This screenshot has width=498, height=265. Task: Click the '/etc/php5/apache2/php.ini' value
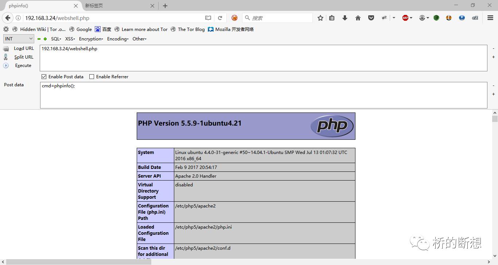tap(203, 227)
